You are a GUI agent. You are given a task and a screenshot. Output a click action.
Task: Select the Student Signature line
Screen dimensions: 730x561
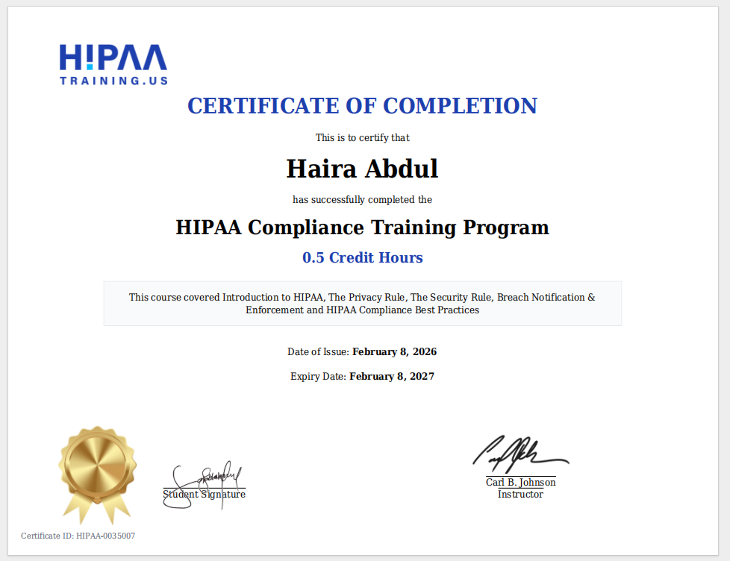pyautogui.click(x=205, y=495)
